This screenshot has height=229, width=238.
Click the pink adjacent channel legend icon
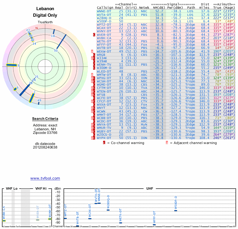(167, 143)
